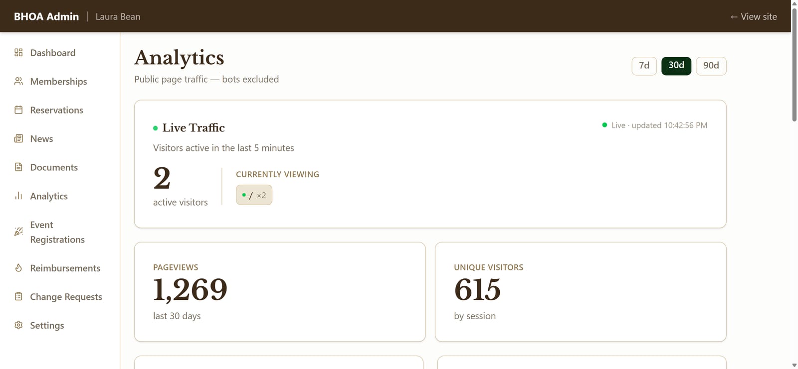The width and height of the screenshot is (798, 369).
Task: Click the scrollbar down arrow
Action: click(x=795, y=366)
